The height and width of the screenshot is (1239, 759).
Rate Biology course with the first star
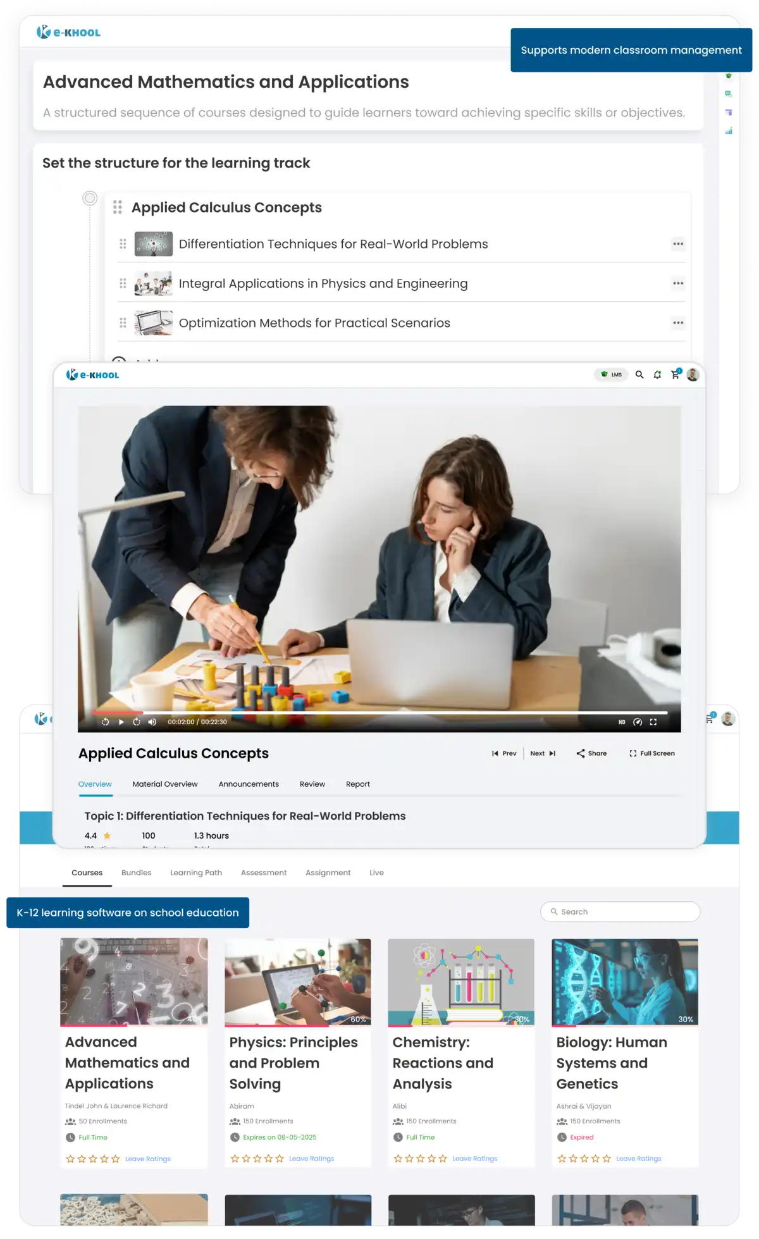tap(562, 1159)
